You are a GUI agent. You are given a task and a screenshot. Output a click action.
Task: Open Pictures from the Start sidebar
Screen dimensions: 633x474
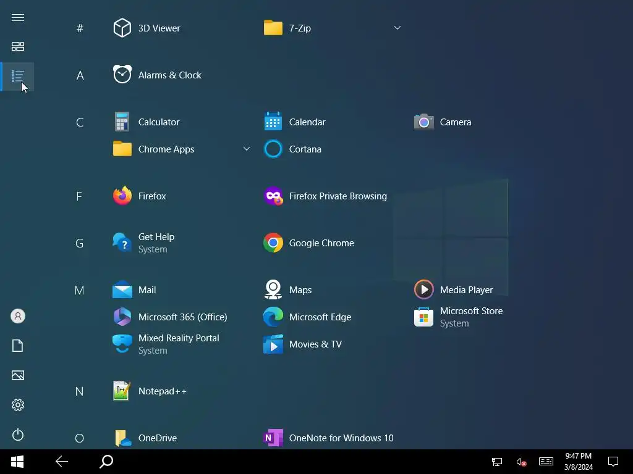pyautogui.click(x=18, y=375)
